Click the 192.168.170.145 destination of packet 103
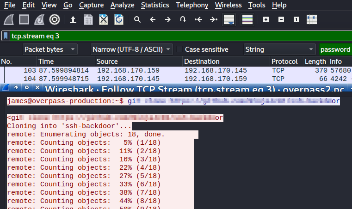The width and height of the screenshot is (352, 209). click(216, 70)
